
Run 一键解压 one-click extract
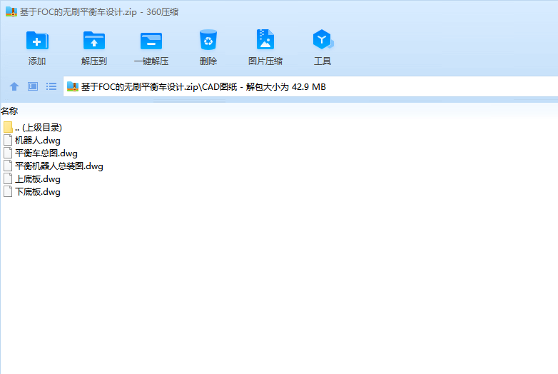click(x=151, y=41)
